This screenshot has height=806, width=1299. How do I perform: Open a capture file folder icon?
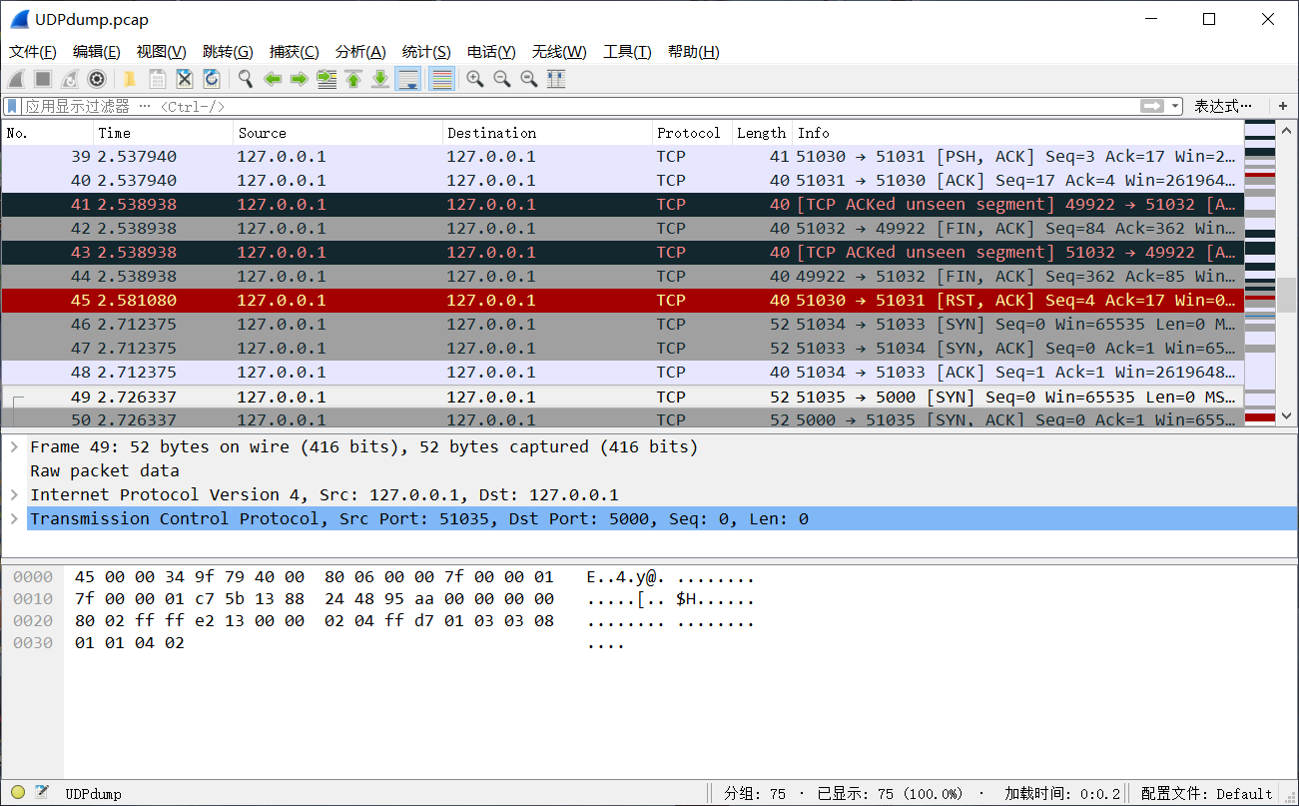coord(130,79)
